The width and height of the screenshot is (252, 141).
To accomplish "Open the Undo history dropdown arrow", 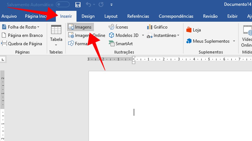I will click(94, 5).
